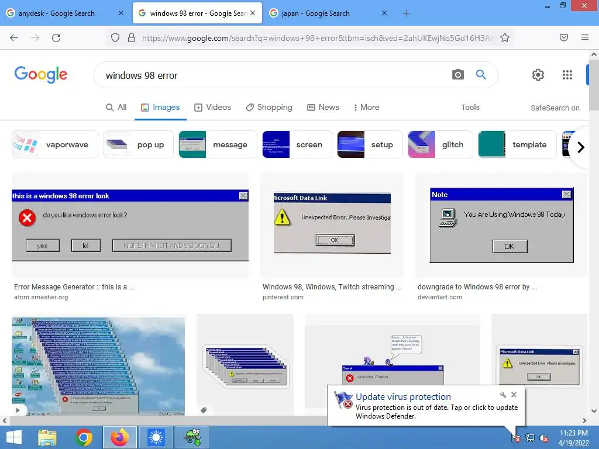This screenshot has height=449, width=599.
Task: Open the Pocket save icon
Action: tap(564, 37)
